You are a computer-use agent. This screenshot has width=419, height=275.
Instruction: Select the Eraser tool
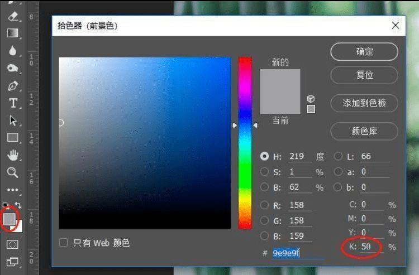13,16
